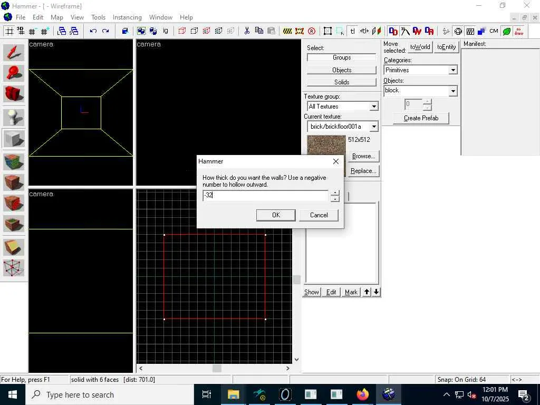Screen dimensions: 540x405
Task: Open the Current texture dropdown
Action: pos(373,127)
